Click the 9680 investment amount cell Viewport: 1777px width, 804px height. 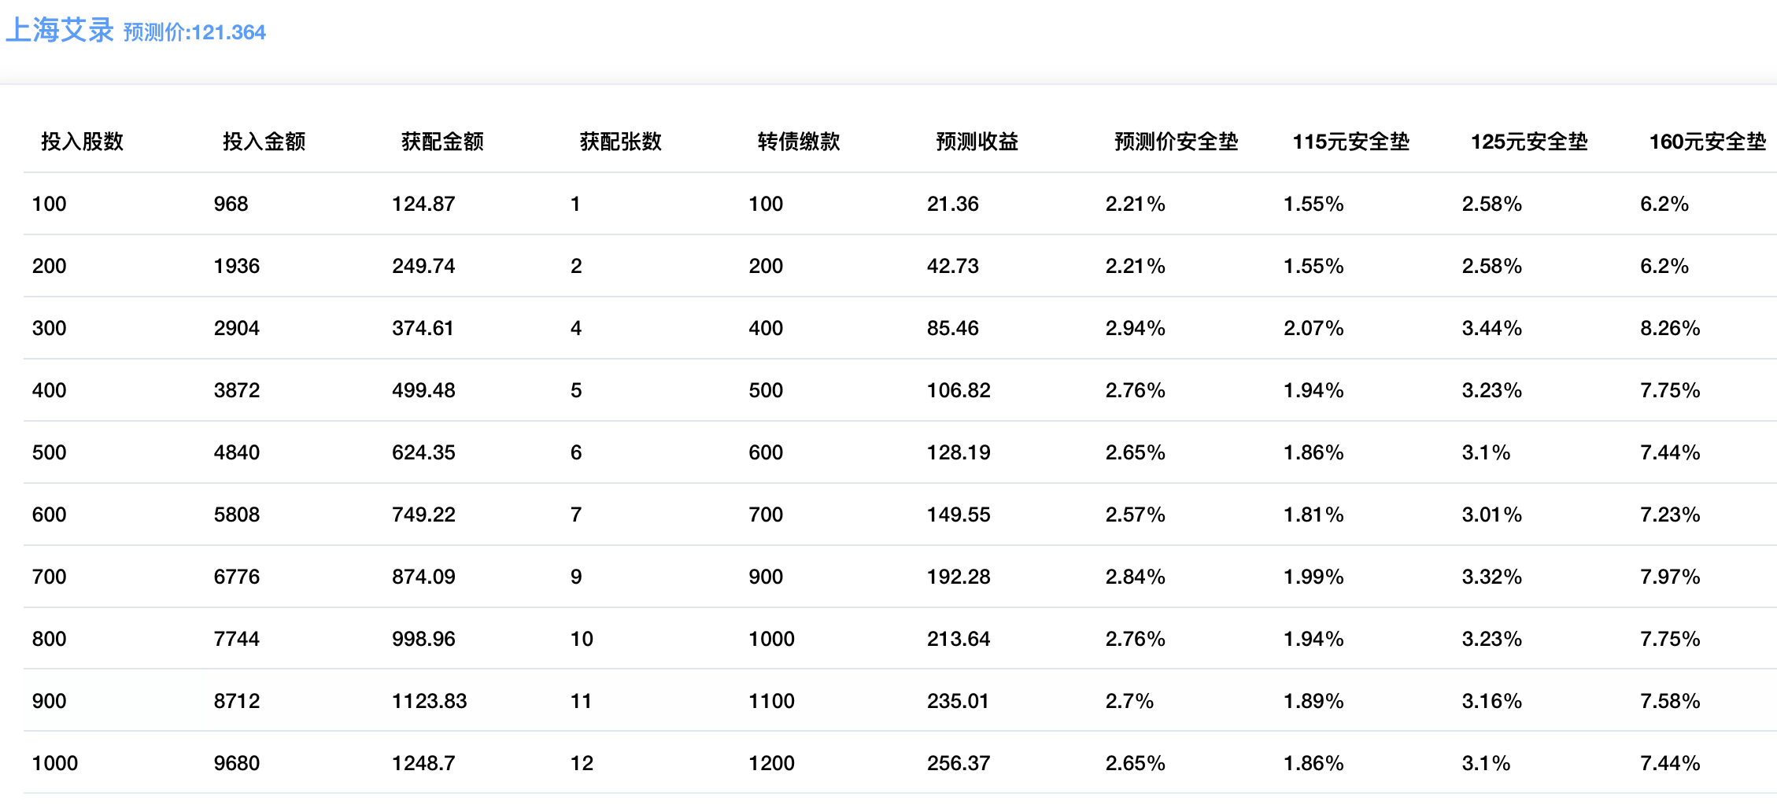[x=236, y=763]
